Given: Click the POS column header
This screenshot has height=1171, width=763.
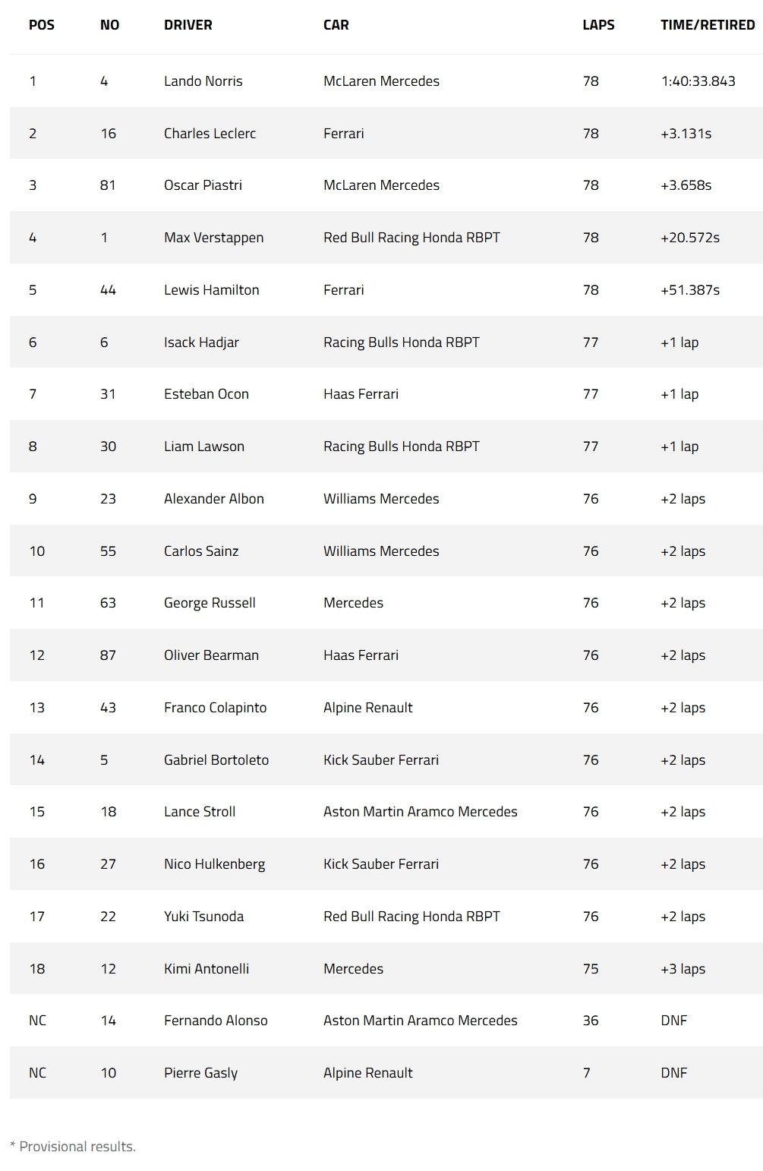Looking at the screenshot, I should pos(42,25).
